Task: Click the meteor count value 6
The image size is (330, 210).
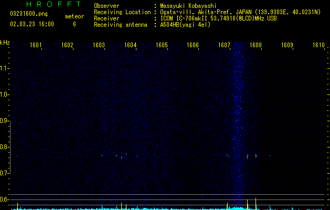Action: click(74, 24)
